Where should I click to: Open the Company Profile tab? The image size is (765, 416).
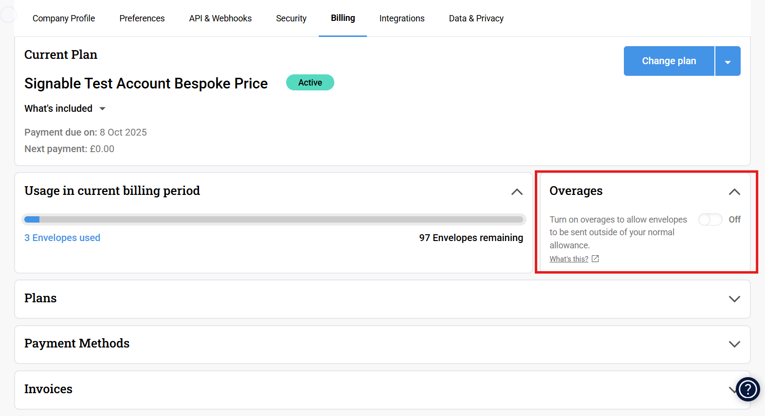[x=64, y=18]
